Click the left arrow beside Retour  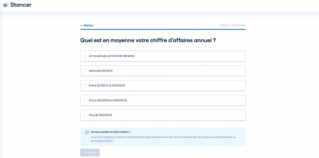[x=82, y=25]
